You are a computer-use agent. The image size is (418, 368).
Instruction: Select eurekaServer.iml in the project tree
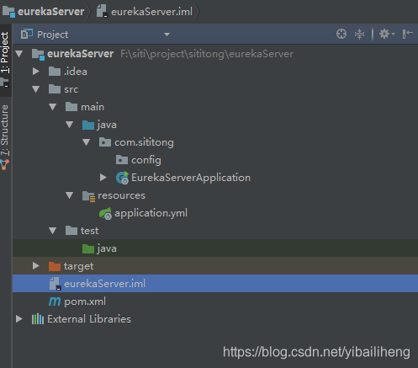pos(215,284)
